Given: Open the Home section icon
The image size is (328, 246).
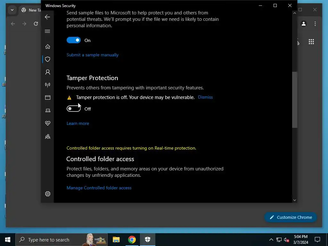Looking at the screenshot, I should coord(48,46).
